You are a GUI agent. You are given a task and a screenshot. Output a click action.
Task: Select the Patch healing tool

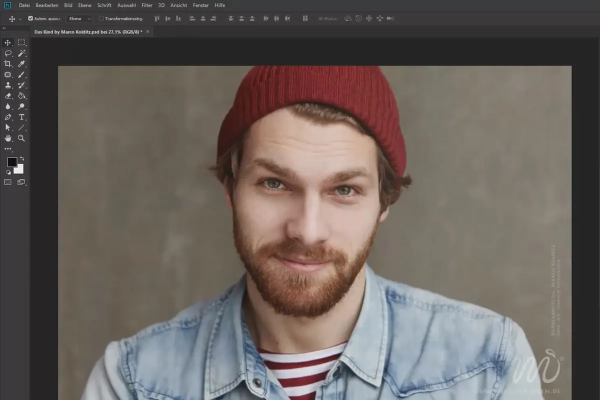pos(8,74)
